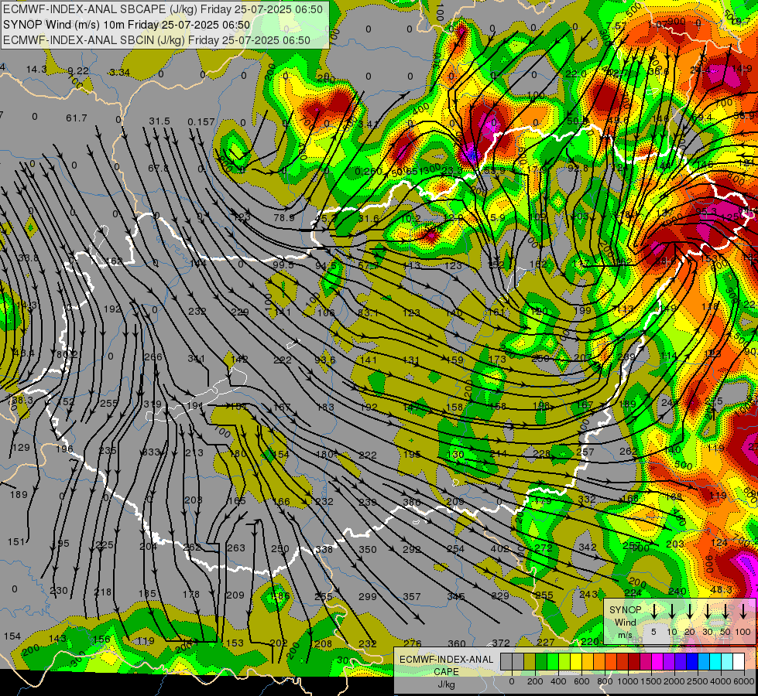Click the '1500' tick label in legend
Viewport: 758px width, 696px height.
650,681
